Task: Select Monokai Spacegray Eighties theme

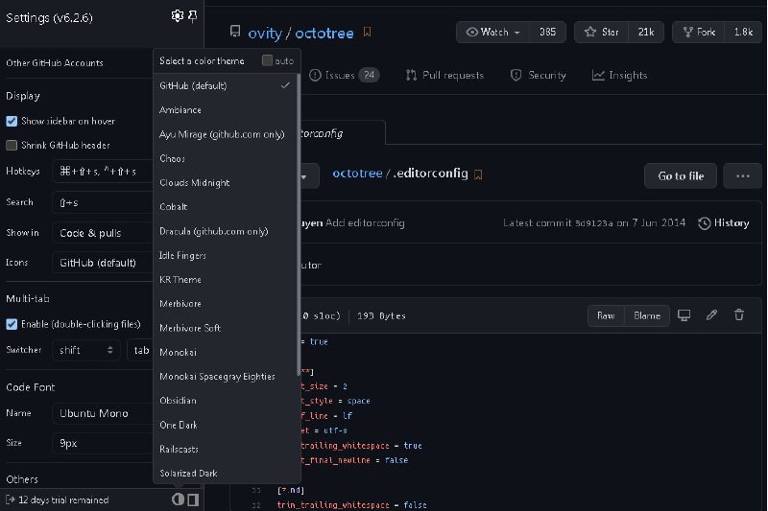Action: coord(226,376)
